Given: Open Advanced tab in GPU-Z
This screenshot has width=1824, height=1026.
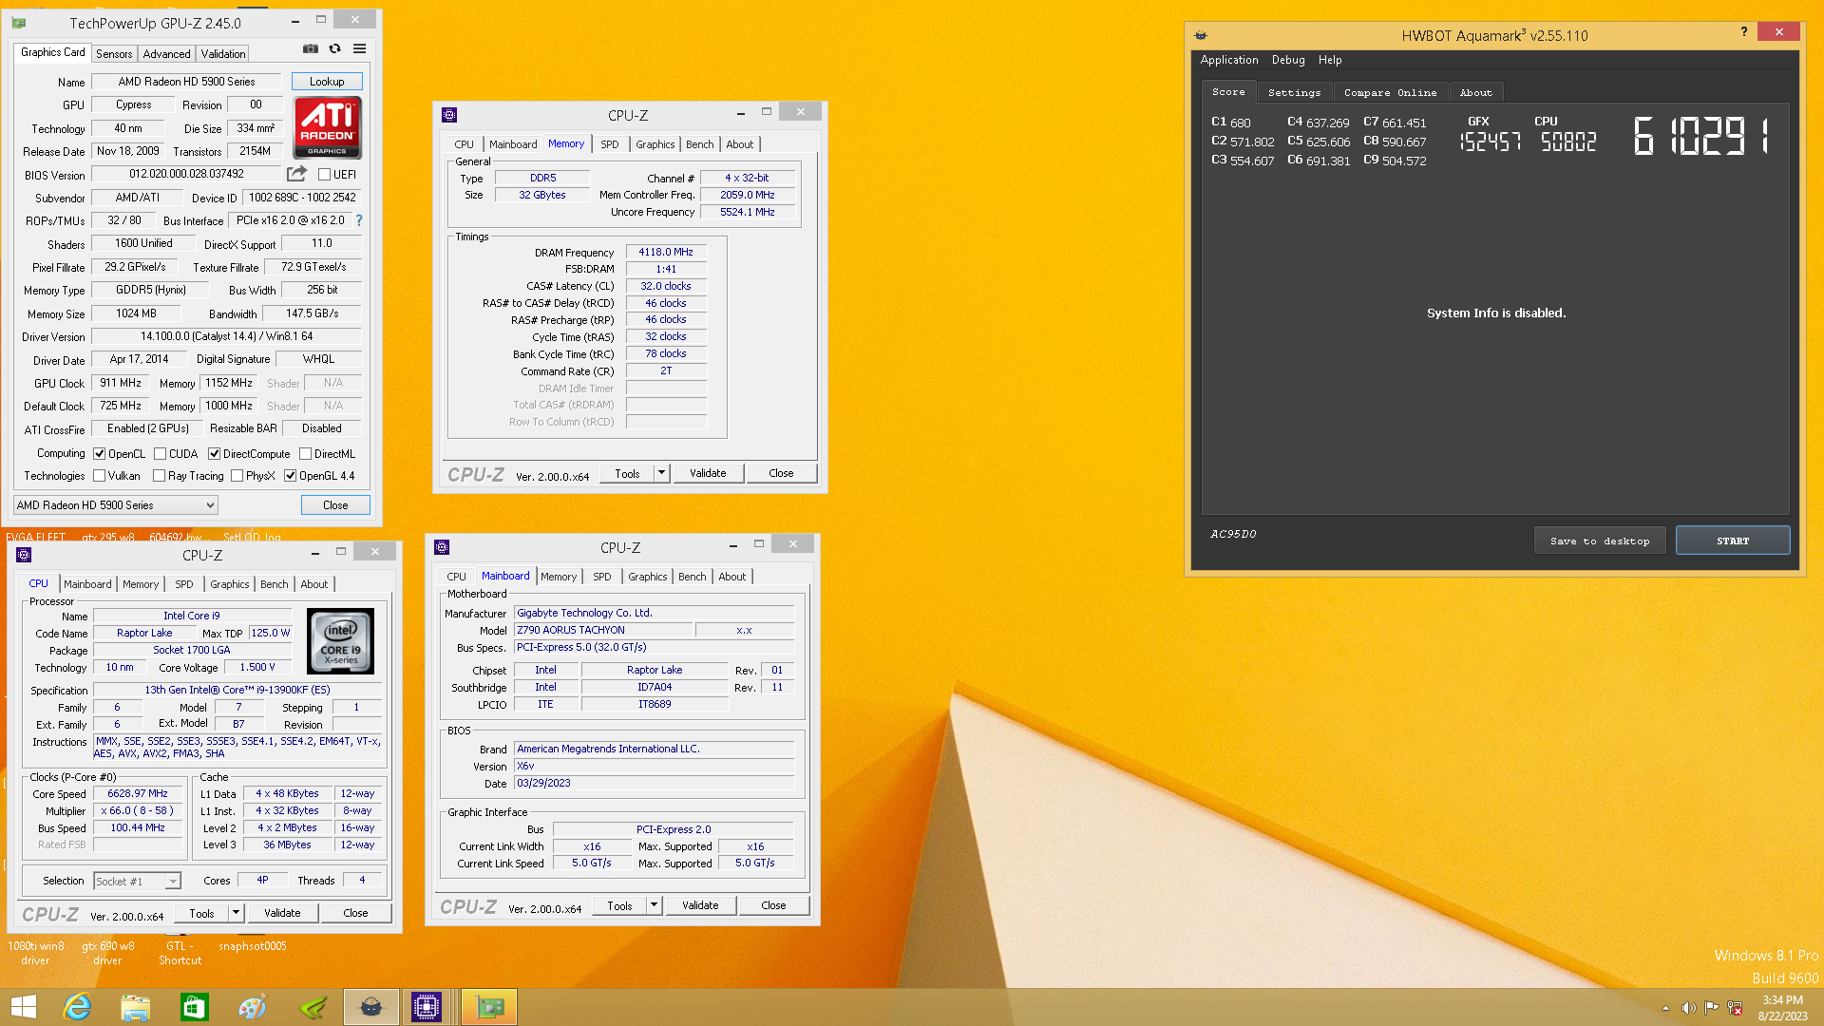Looking at the screenshot, I should 166,54.
